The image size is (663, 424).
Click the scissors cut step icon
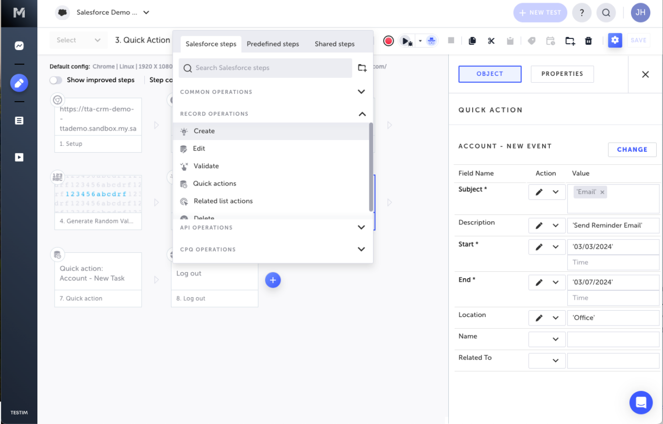(x=491, y=40)
